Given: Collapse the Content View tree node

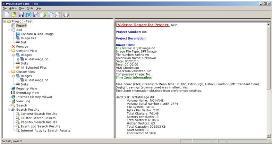Looking at the screenshot, I should (x=5, y=51).
